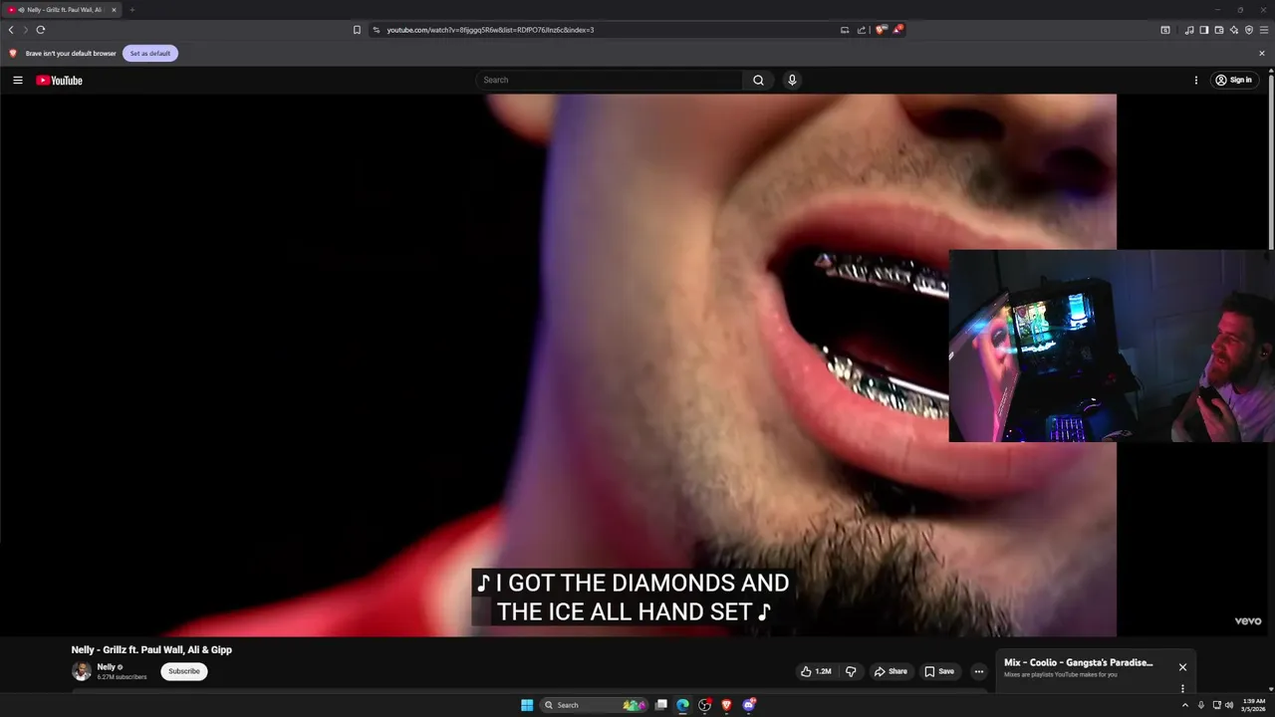This screenshot has width=1275, height=717.
Task: Open the clock showing 1:39 AM
Action: click(1252, 705)
